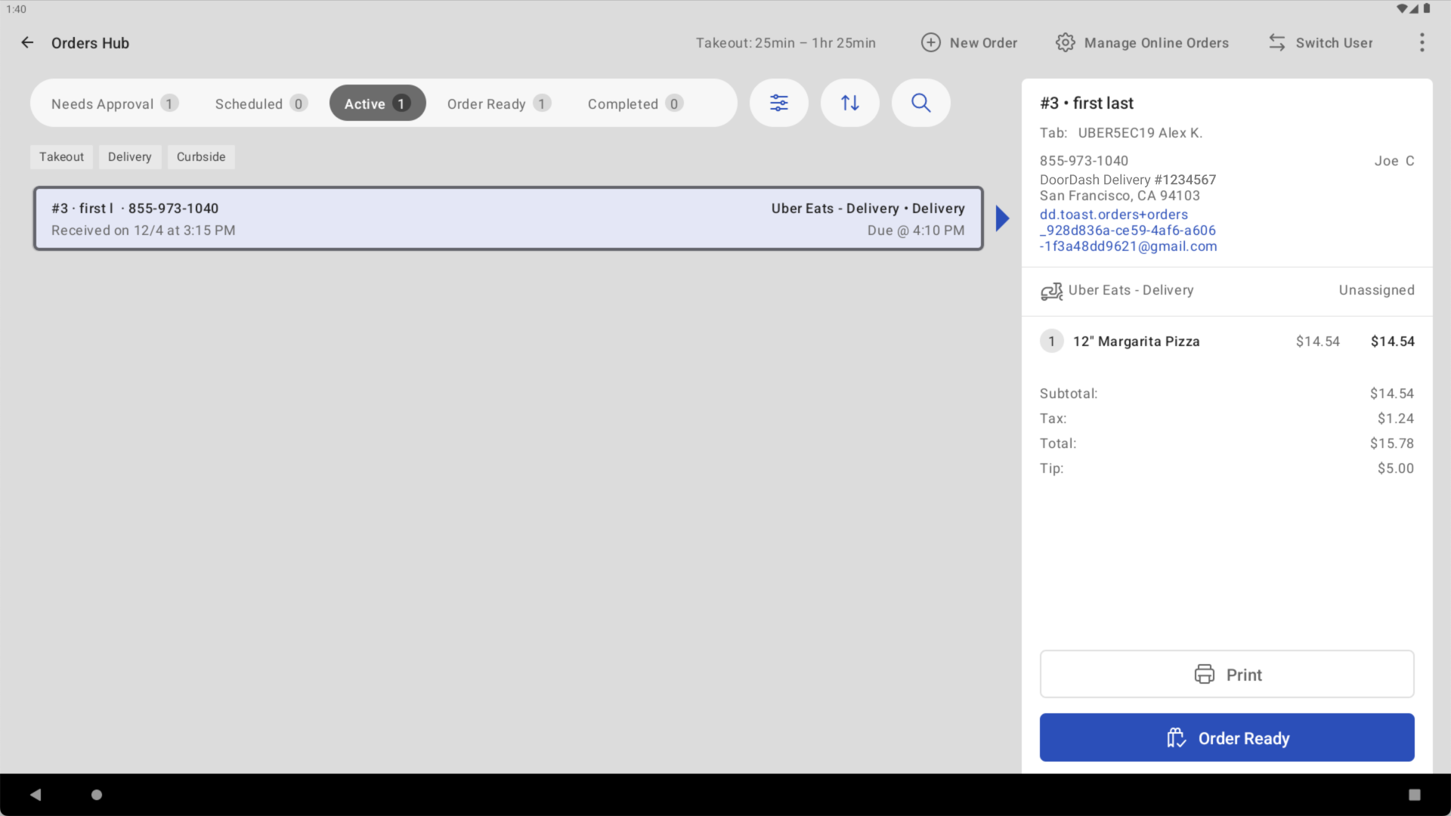Open Manage Online Orders gear
Viewport: 1451px width, 816px height.
1065,43
